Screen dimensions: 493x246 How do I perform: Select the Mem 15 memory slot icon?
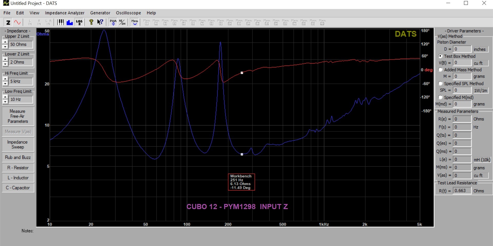tap(276, 22)
